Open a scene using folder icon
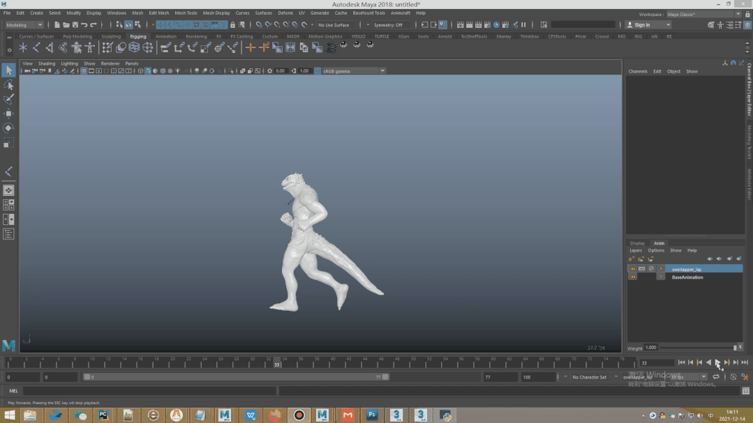 tap(66, 25)
